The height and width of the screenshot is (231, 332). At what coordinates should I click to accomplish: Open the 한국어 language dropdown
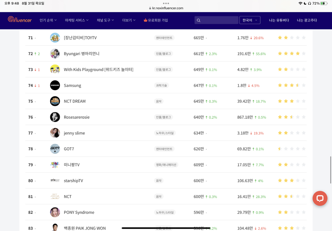[250, 20]
